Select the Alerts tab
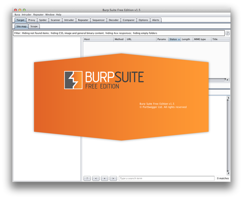243x199 pixels. point(155,20)
